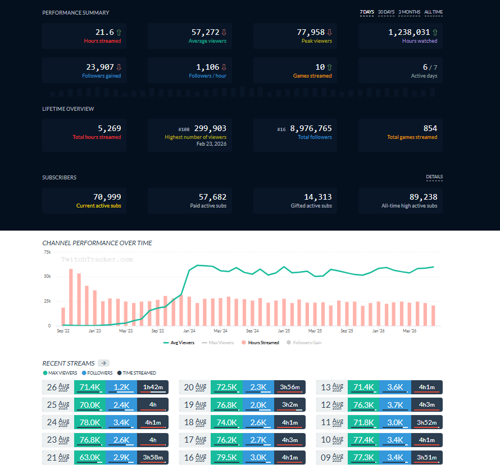Open the 21 Aug stream row
500x473 pixels.
tap(105, 457)
